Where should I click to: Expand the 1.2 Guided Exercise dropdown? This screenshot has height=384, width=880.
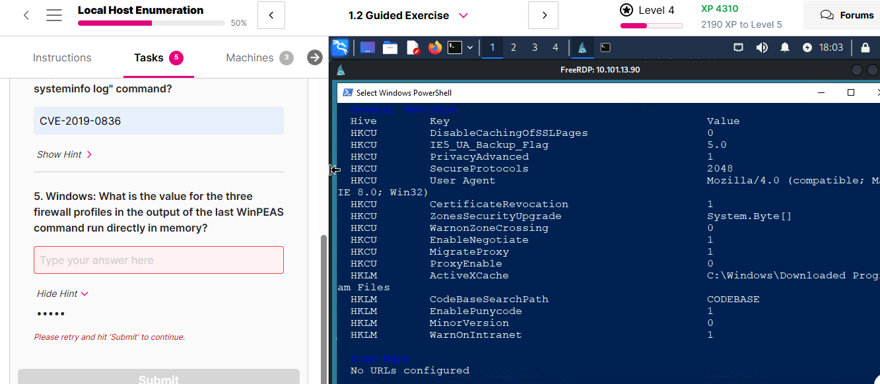(x=463, y=15)
